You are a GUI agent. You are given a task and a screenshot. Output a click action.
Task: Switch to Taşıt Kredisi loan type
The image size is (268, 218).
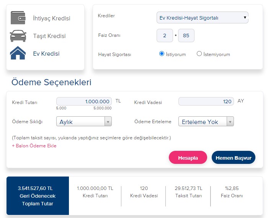(49, 36)
